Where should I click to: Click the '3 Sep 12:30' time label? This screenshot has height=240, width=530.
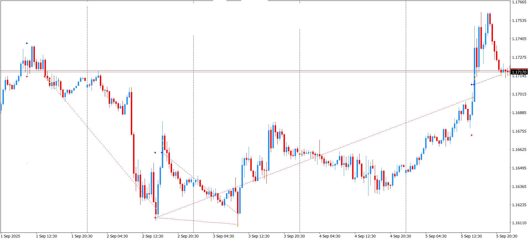point(259,236)
